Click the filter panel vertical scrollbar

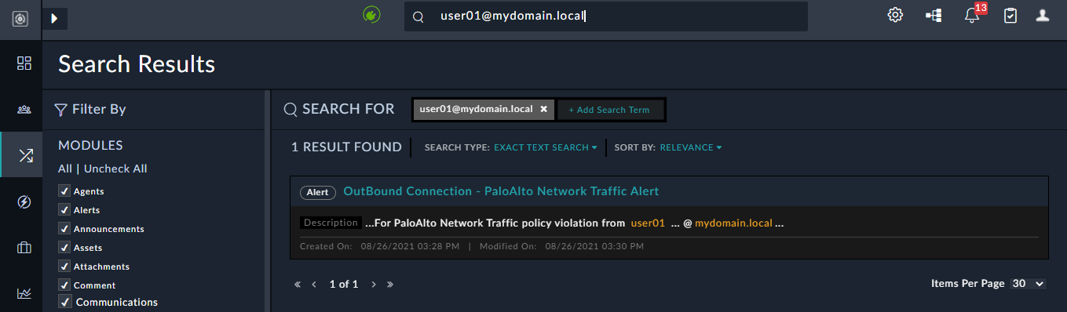[x=267, y=201]
